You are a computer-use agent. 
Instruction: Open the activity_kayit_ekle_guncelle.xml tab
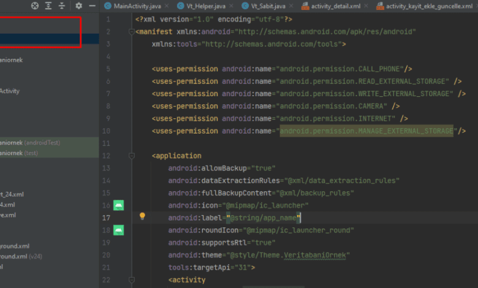pos(424,6)
